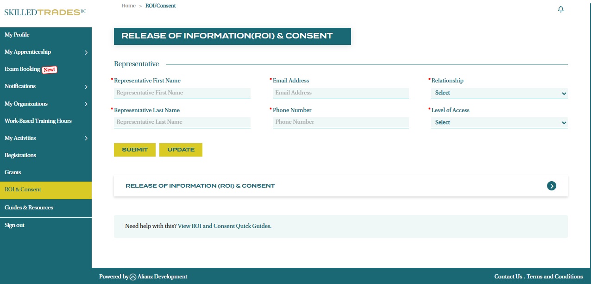Open the Relationship dropdown
591x284 pixels.
[499, 93]
